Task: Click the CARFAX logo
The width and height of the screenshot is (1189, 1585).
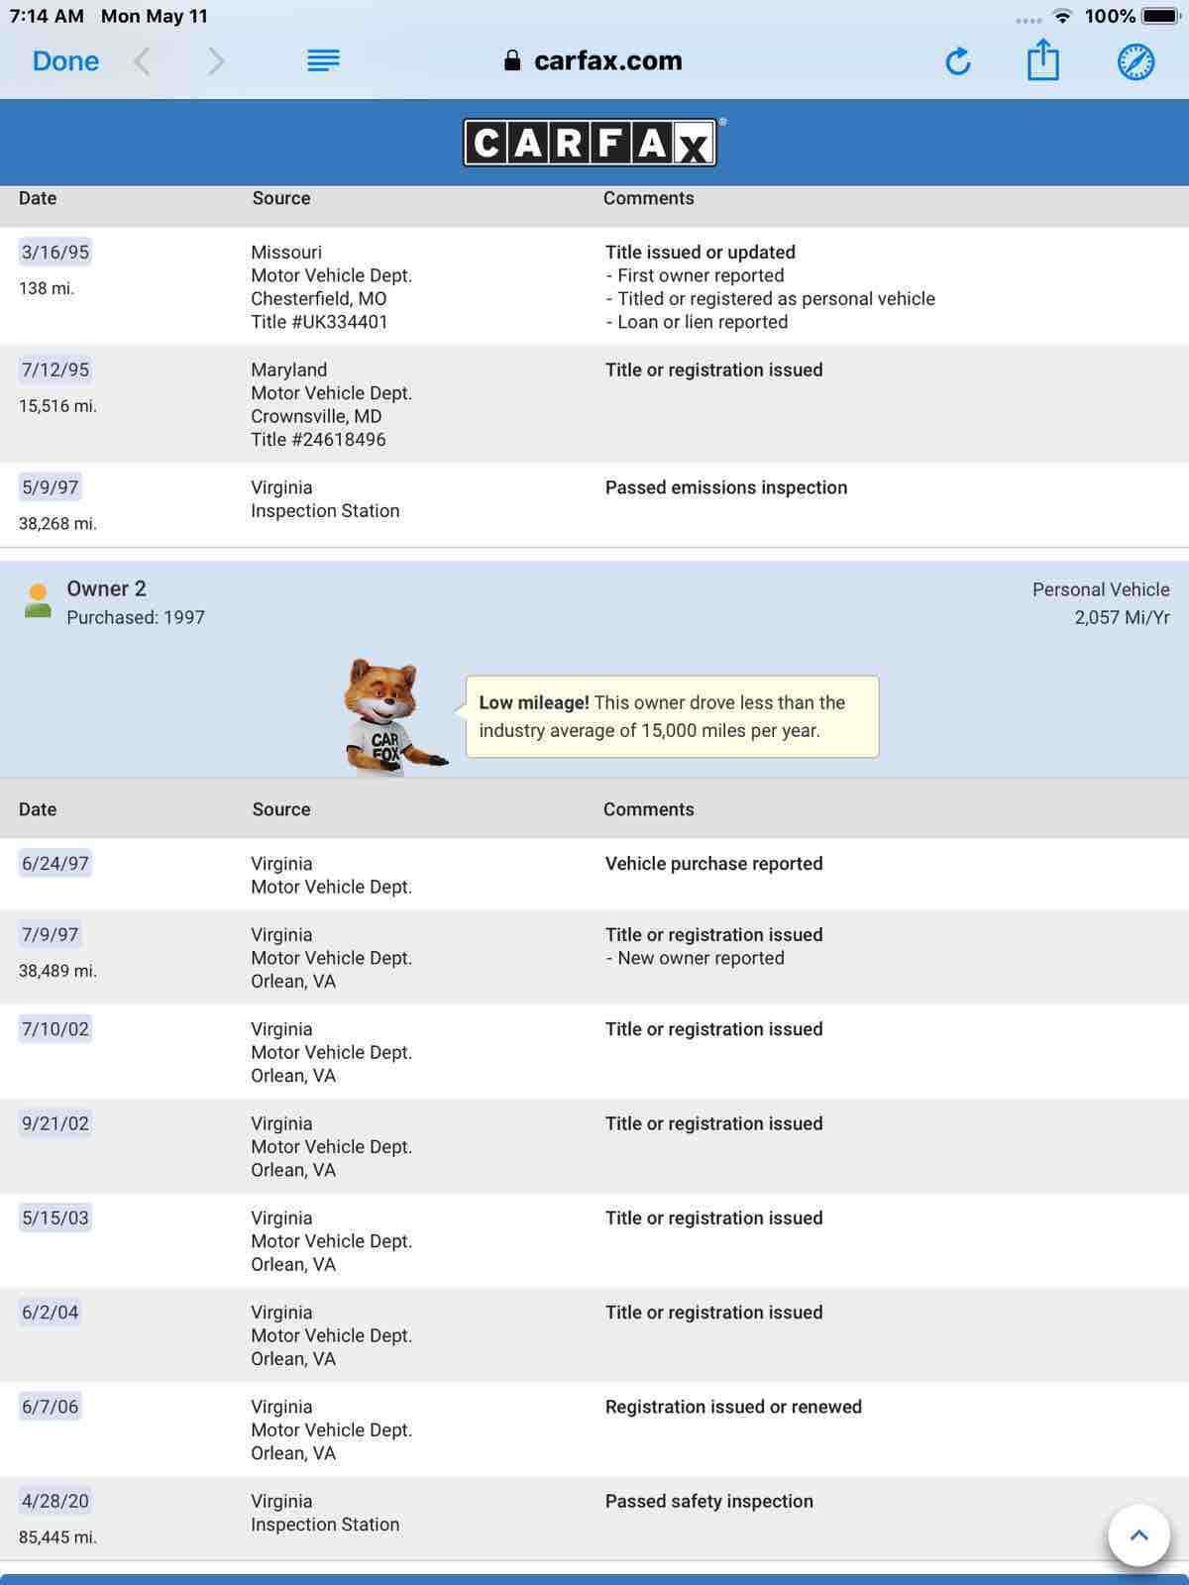Action: click(591, 143)
